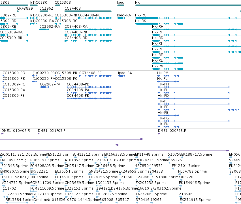The width and height of the screenshot is (241, 204).
Task: Select the Hk-RH transcript label
Action: 158,27
